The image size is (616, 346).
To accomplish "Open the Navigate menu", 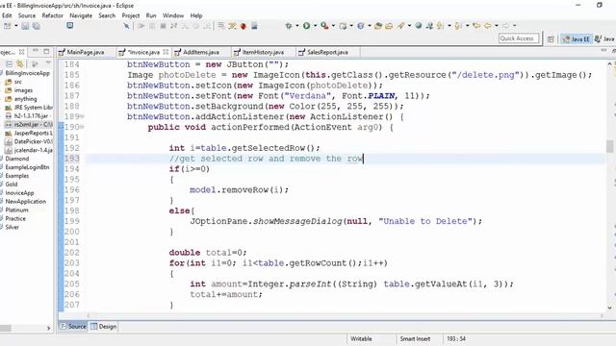I will point(81,15).
